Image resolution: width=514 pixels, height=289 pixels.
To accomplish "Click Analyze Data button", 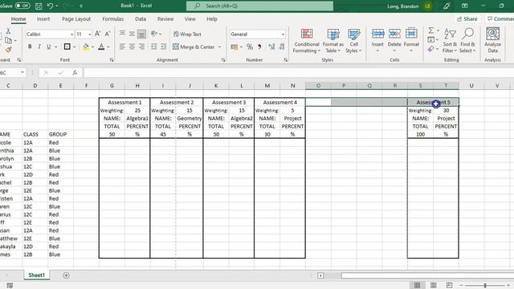I will 492,40.
